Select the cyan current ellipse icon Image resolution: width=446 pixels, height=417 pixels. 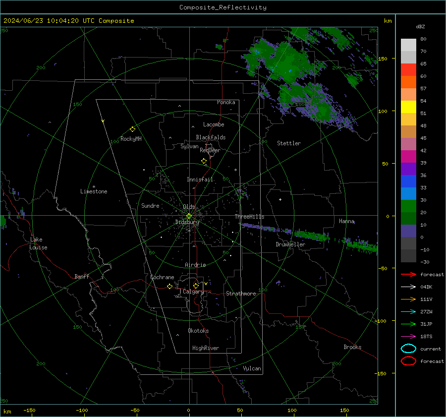point(408,349)
